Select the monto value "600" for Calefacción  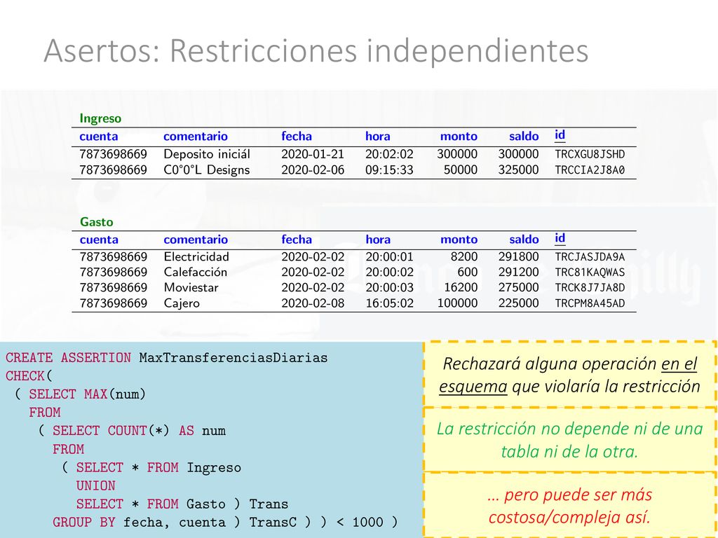coord(468,273)
